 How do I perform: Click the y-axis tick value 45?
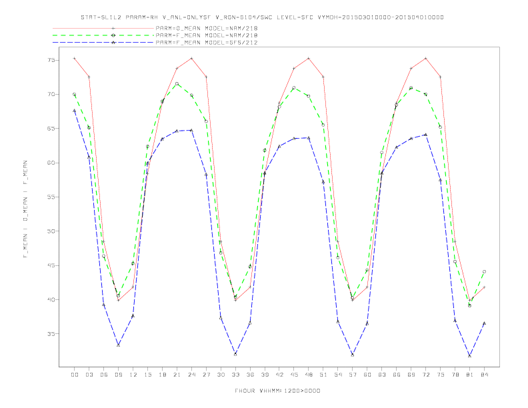[x=51, y=265]
